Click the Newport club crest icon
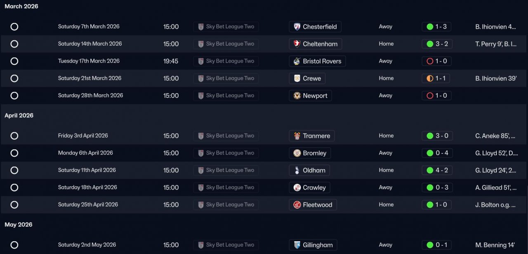 pos(297,96)
